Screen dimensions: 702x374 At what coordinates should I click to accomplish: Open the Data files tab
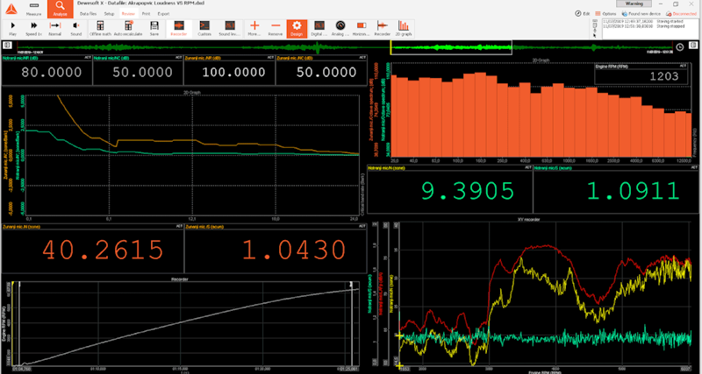[89, 14]
